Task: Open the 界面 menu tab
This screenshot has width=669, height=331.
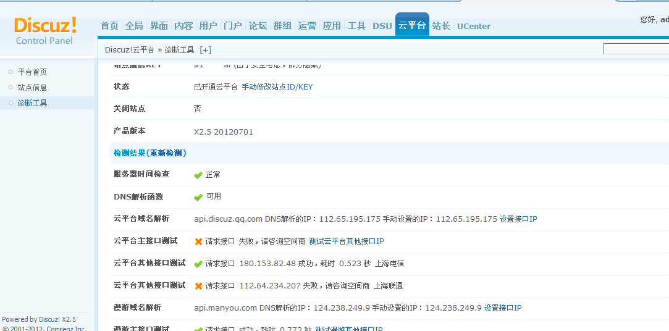Action: point(159,26)
